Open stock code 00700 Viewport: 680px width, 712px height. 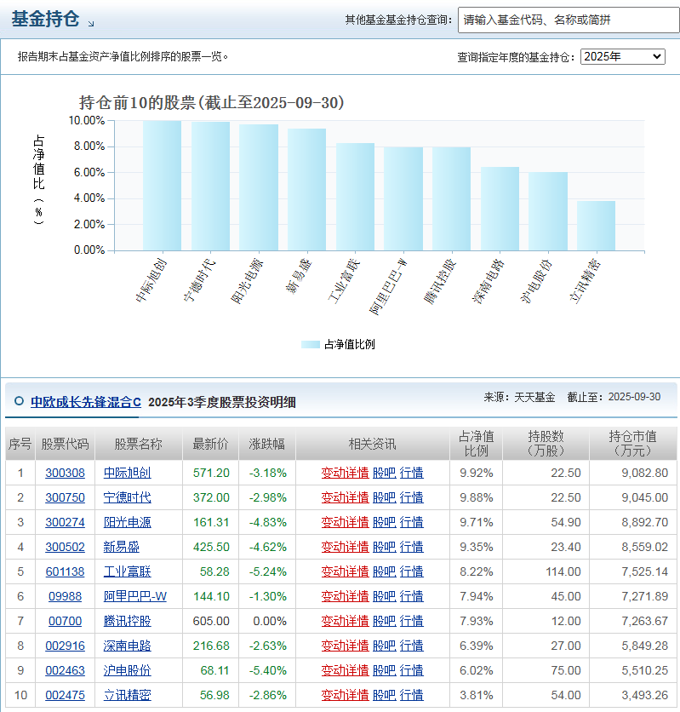(65, 621)
